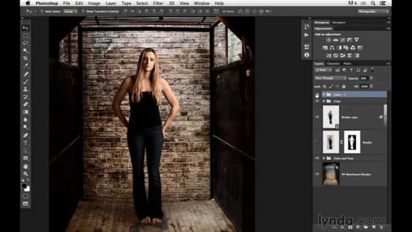Hide the Color and Tone group
Screen dimensions: 412x232
click(x=317, y=159)
